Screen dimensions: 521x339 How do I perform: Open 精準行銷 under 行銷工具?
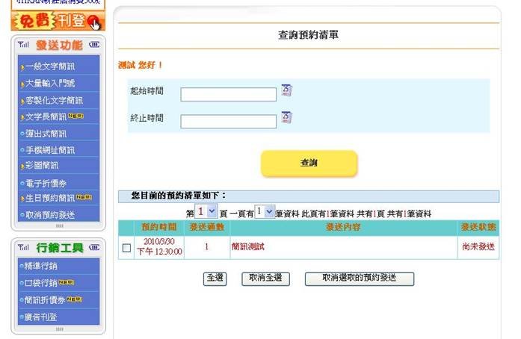[x=46, y=266]
